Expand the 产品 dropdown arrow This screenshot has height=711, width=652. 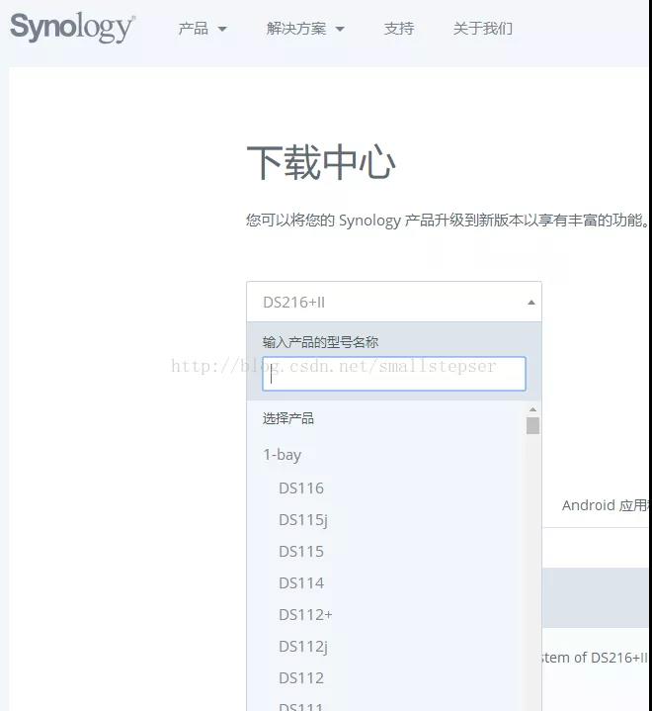click(x=222, y=29)
